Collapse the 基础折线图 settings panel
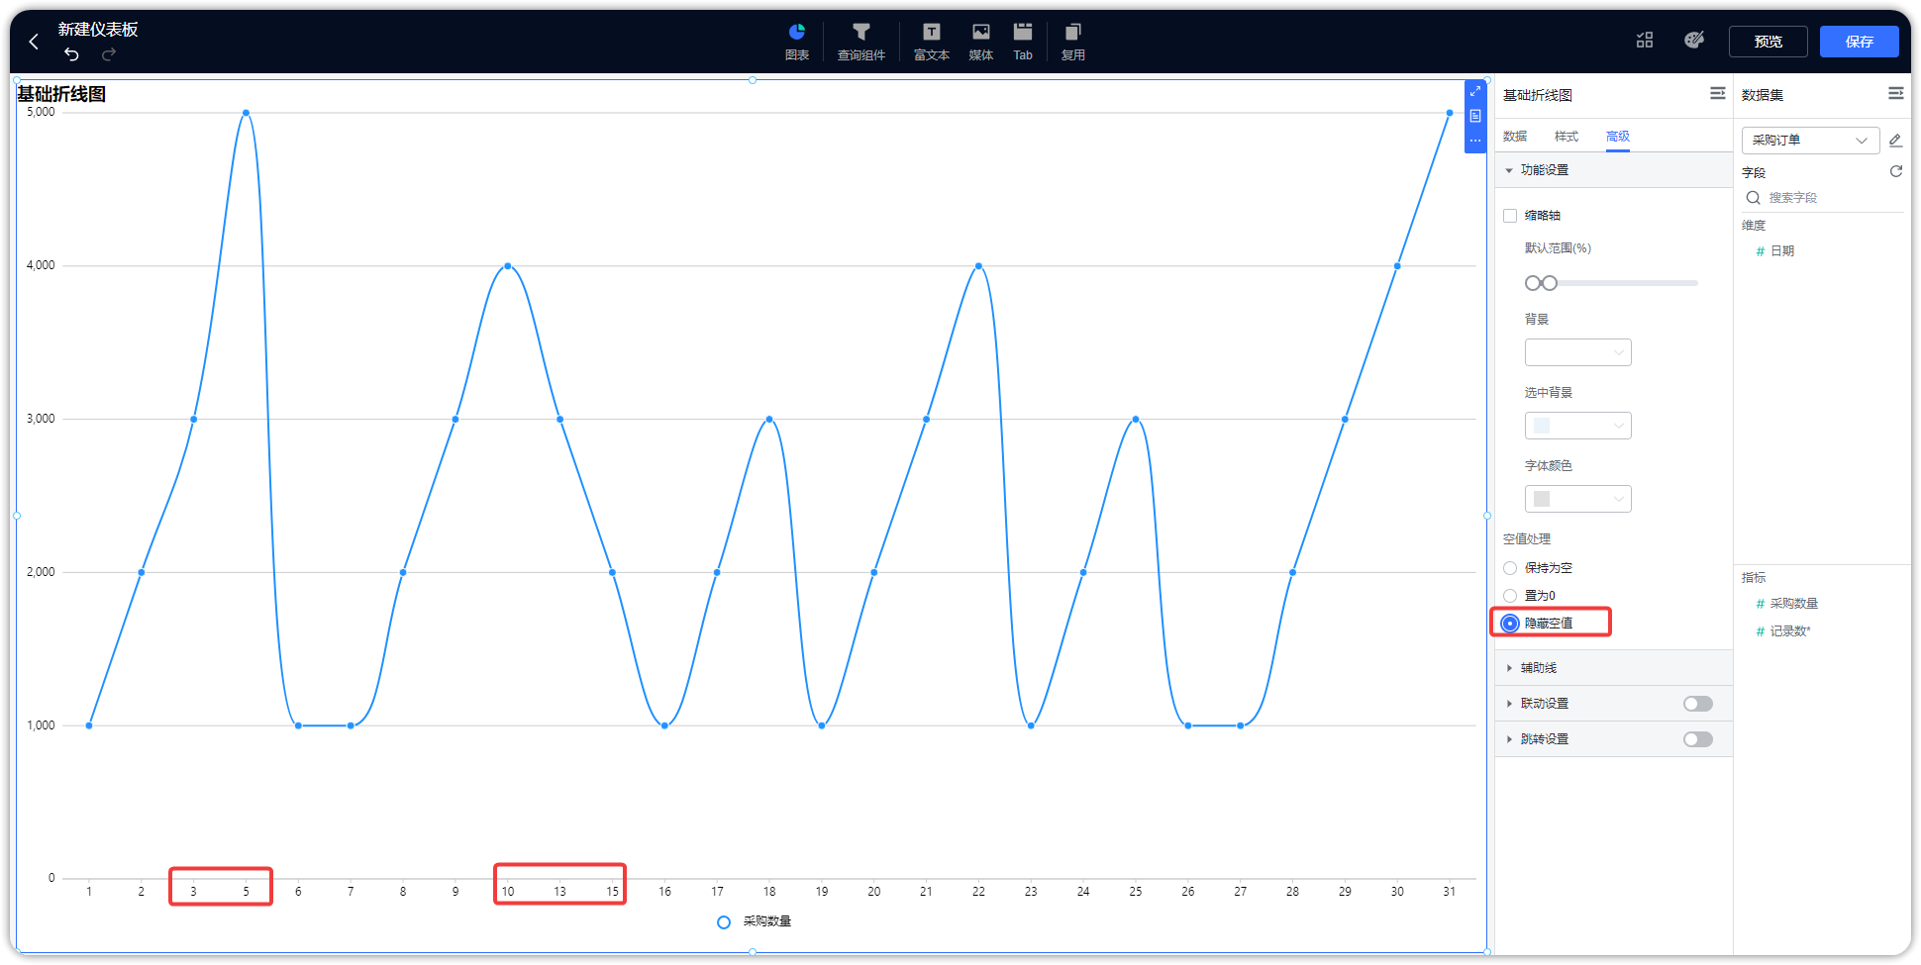Screen dimensions: 1921x965 1717,93
